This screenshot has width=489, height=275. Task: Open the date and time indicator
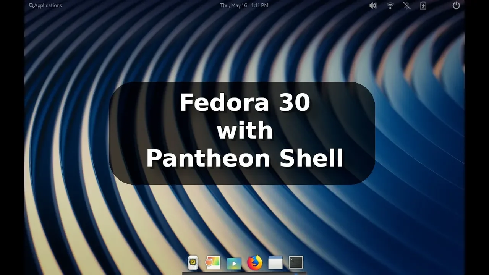pos(244,5)
